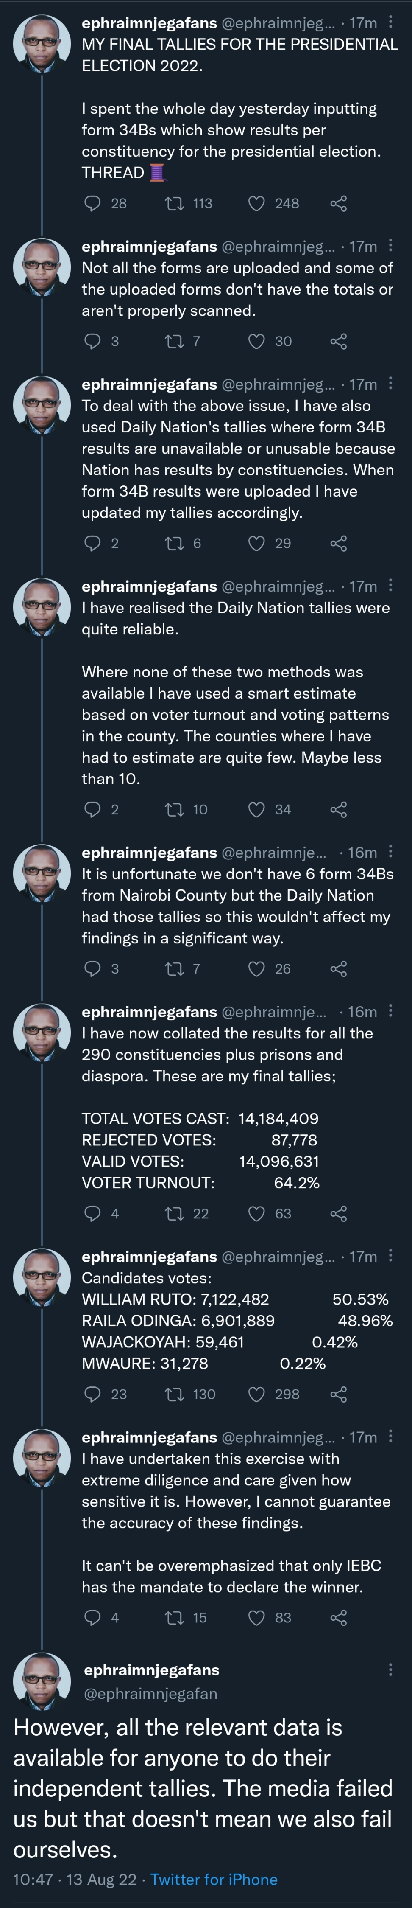Share the tweet about IEBC mandate
412x1908 pixels.
click(x=338, y=1617)
